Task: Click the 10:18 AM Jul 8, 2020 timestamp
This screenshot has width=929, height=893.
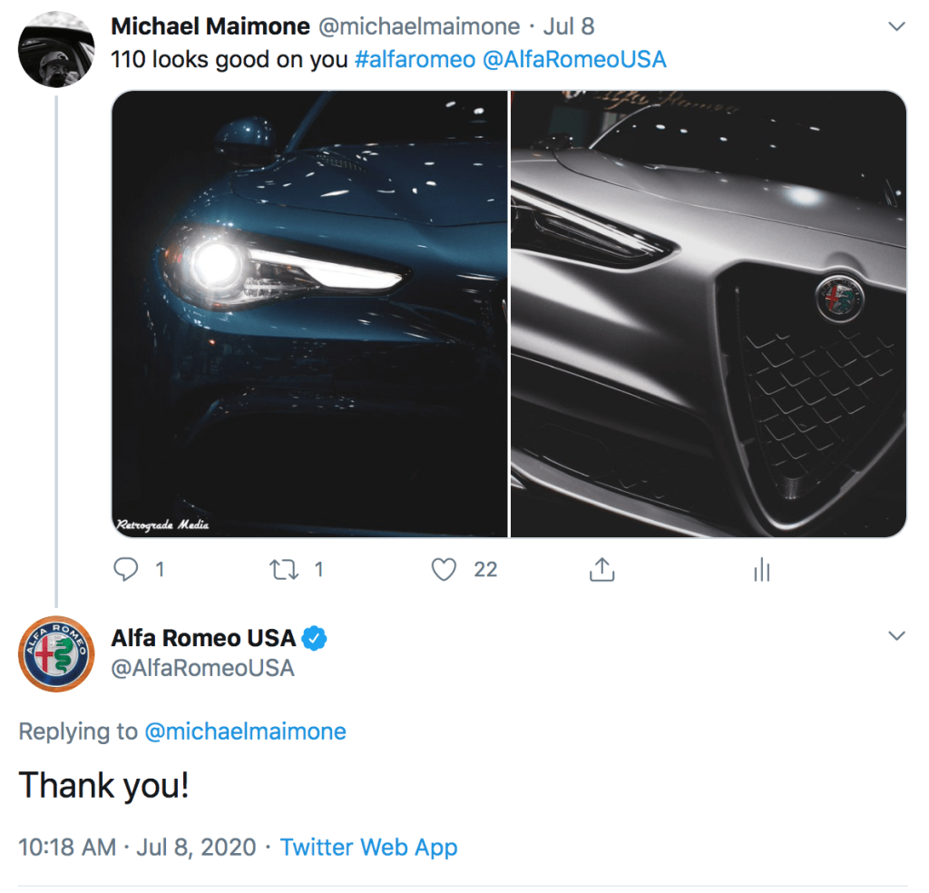Action: click(137, 848)
